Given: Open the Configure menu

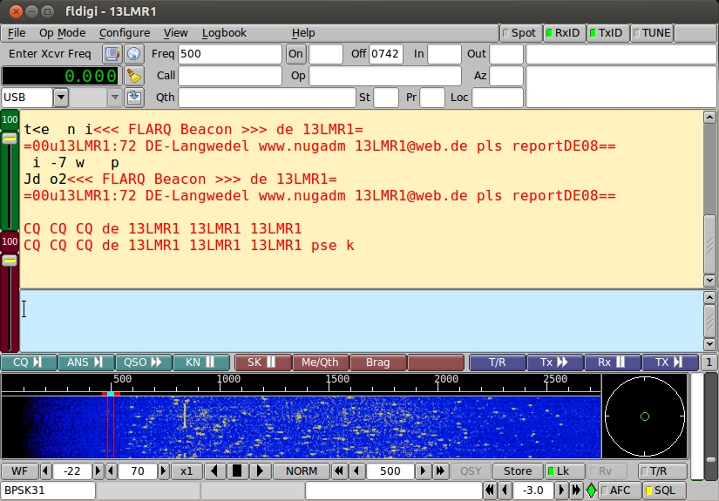Looking at the screenshot, I should pos(124,33).
